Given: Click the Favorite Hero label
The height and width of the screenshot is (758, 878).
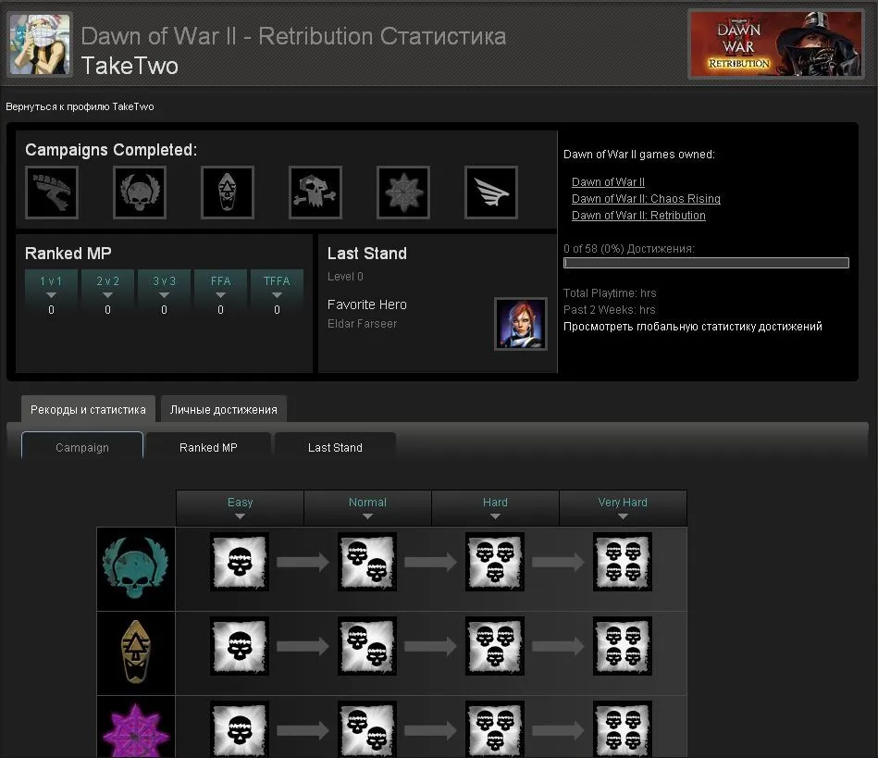Looking at the screenshot, I should tap(366, 304).
